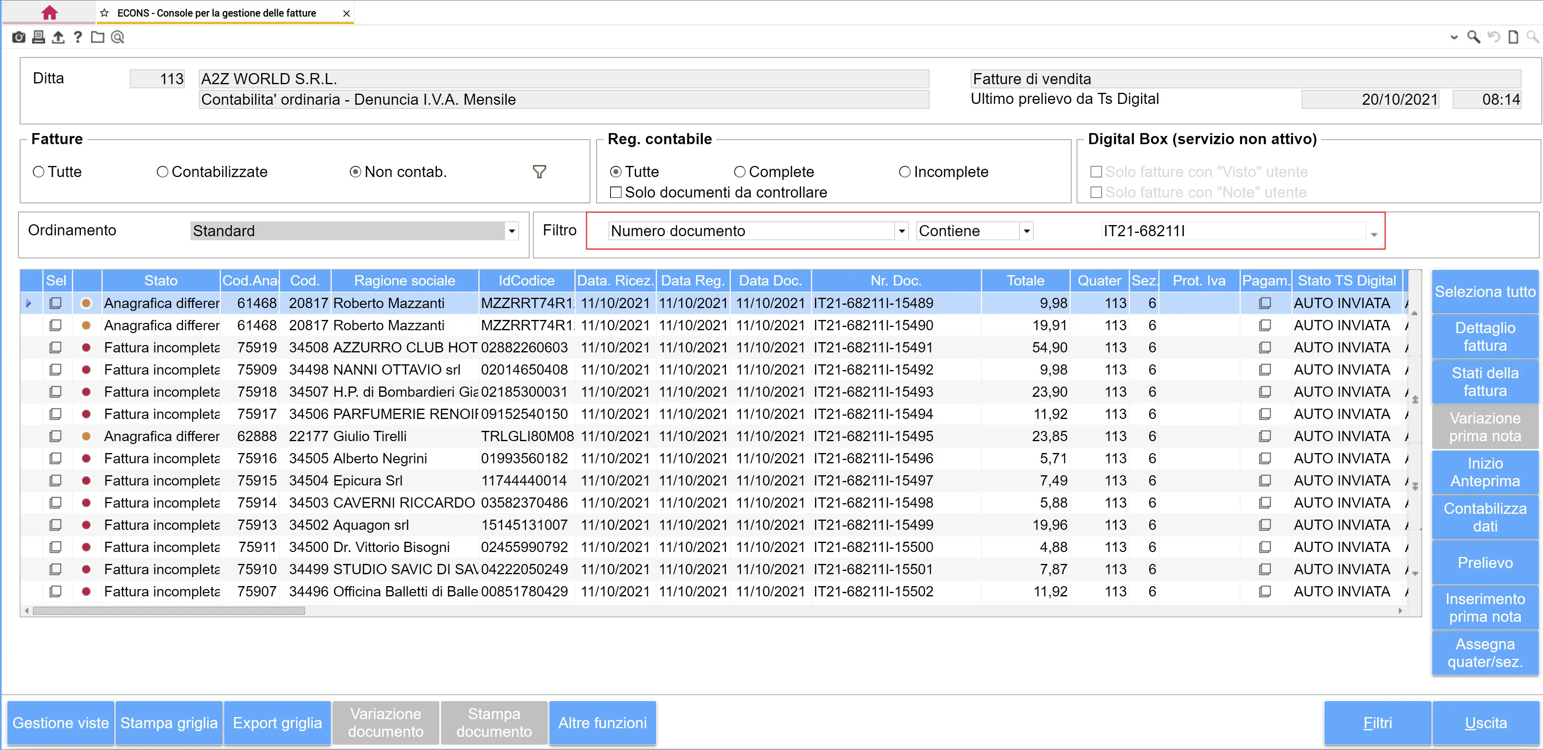The width and height of the screenshot is (1543, 750).
Task: Expand the Numero documento filter dropdown
Action: (x=901, y=231)
